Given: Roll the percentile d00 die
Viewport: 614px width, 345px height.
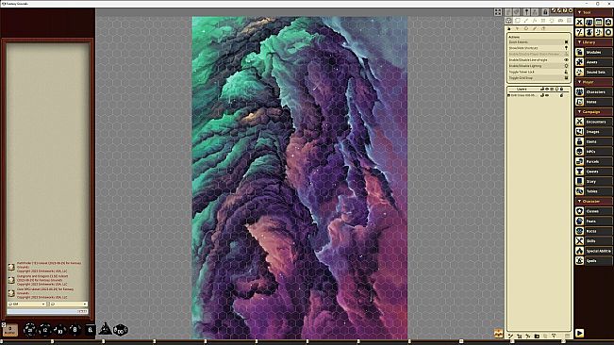Looking at the screenshot, I should click(x=120, y=330).
